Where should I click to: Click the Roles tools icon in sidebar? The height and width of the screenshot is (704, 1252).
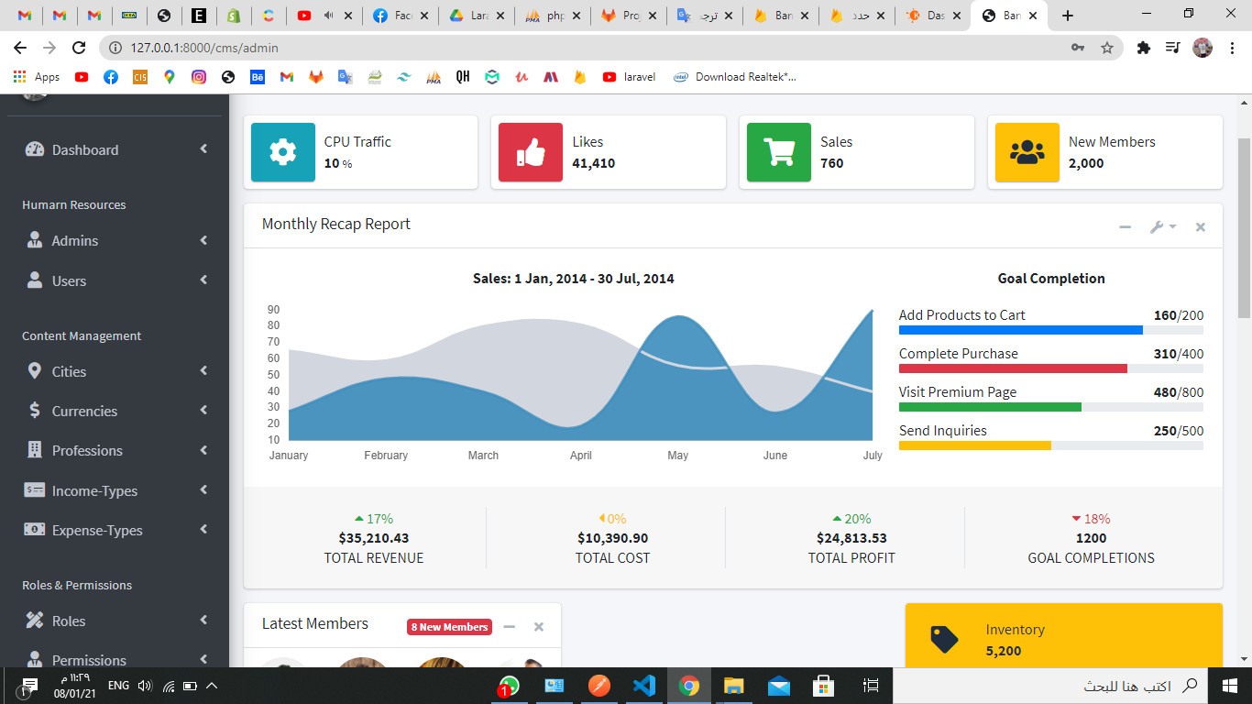click(x=35, y=621)
